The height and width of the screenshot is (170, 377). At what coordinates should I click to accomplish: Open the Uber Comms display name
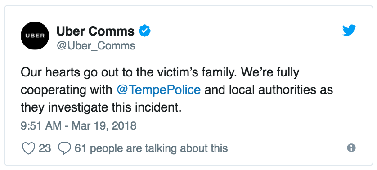pyautogui.click(x=95, y=31)
